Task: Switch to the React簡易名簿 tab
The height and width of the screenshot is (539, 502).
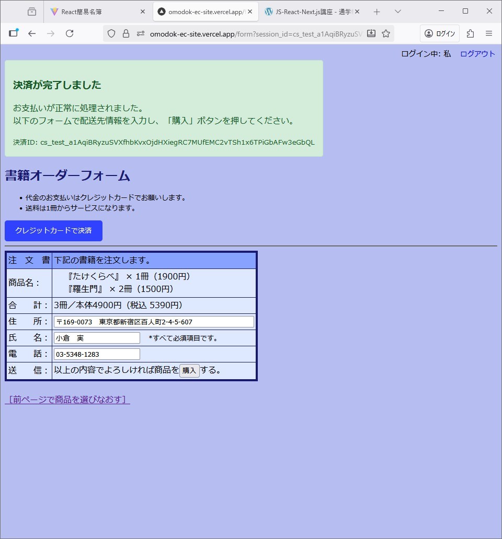Action: (x=94, y=11)
